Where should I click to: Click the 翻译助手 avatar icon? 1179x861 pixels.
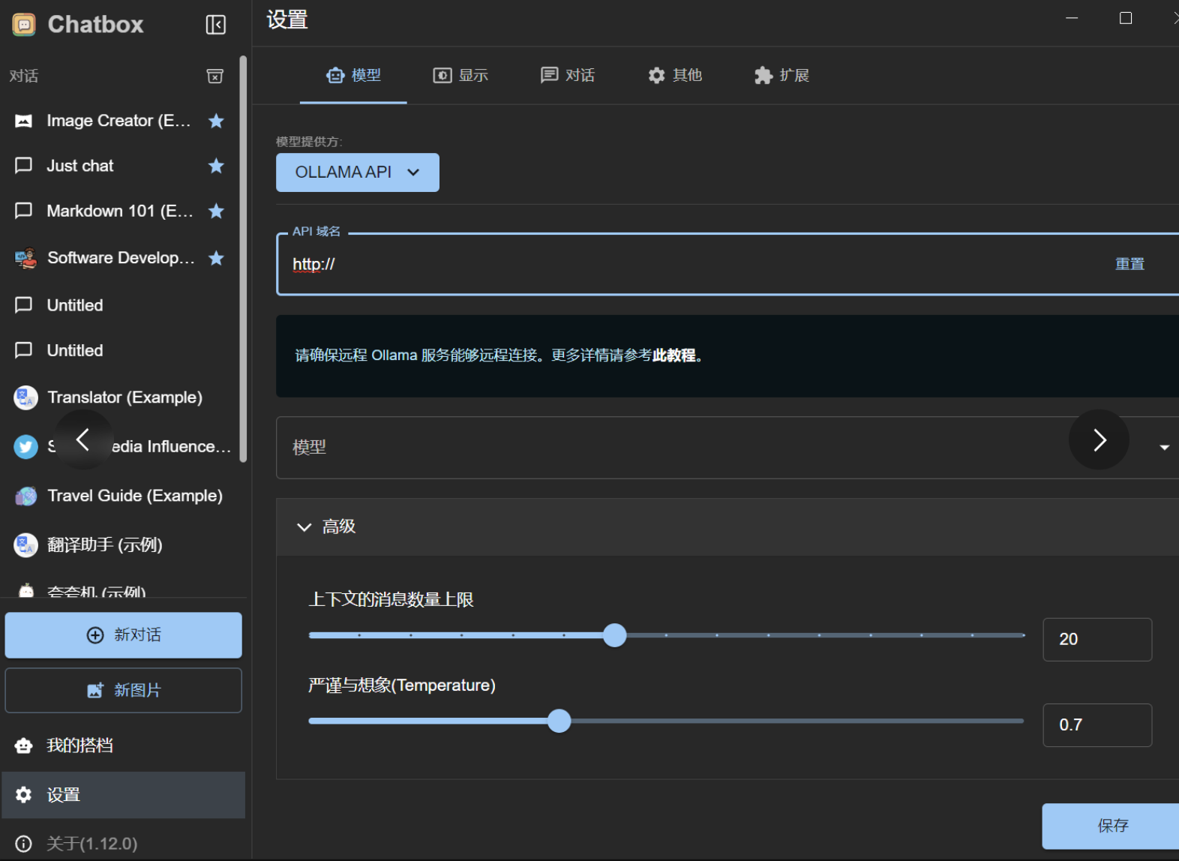[25, 545]
